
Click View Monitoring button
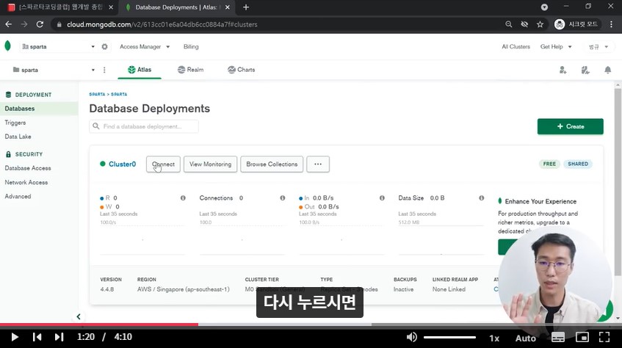[210, 164]
